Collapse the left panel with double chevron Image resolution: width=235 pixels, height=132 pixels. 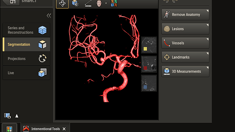(x=49, y=15)
